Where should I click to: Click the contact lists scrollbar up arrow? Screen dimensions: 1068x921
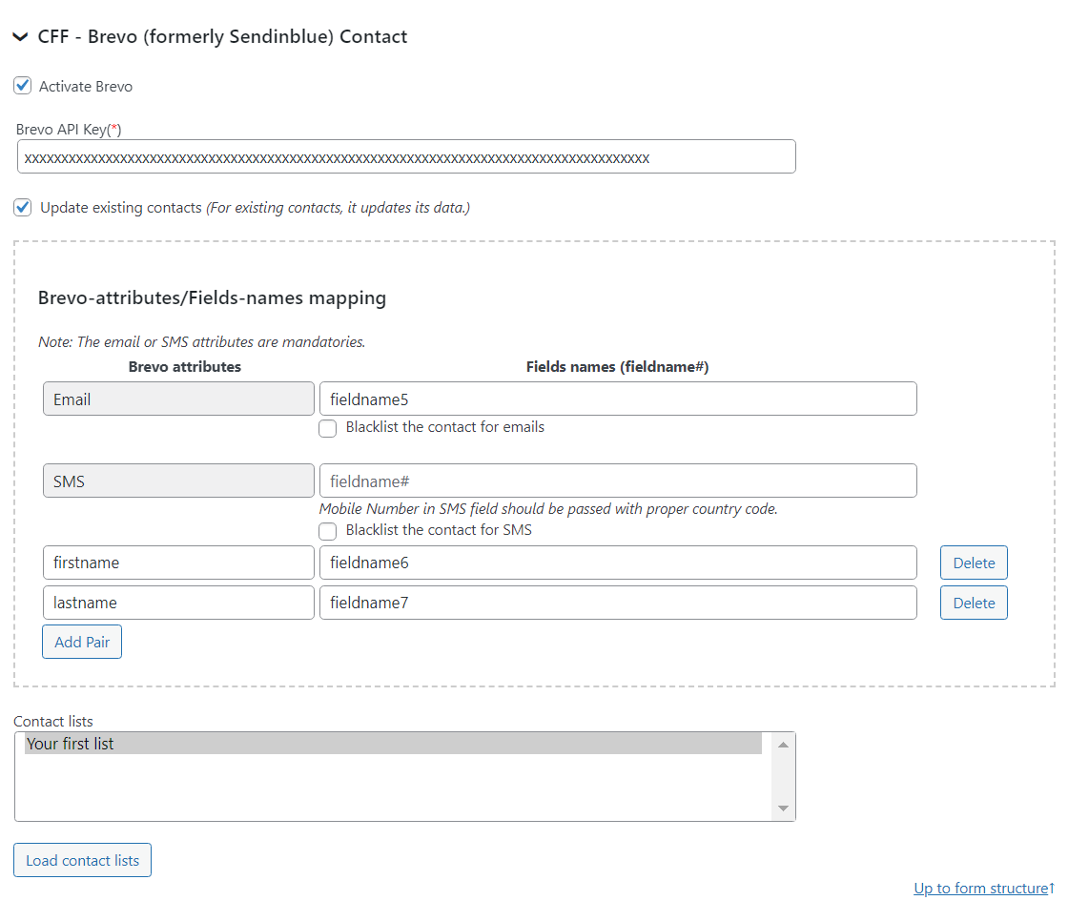783,745
